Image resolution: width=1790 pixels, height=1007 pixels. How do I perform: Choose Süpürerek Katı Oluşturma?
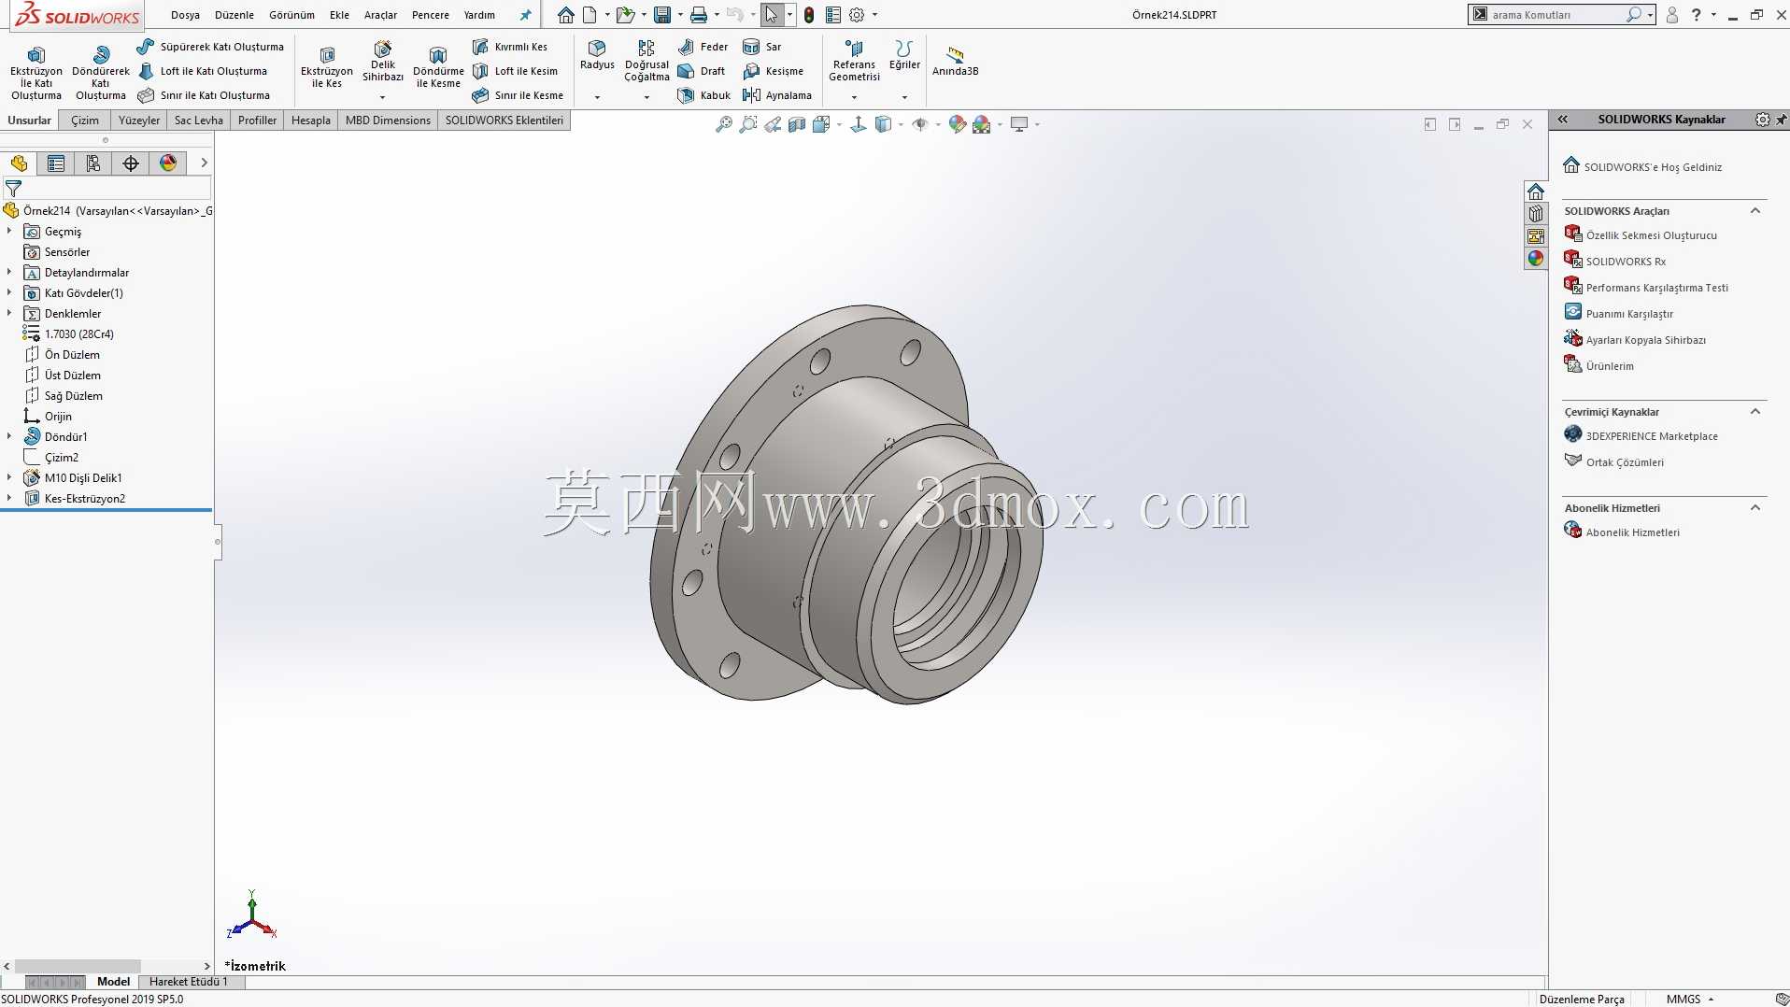(x=210, y=47)
